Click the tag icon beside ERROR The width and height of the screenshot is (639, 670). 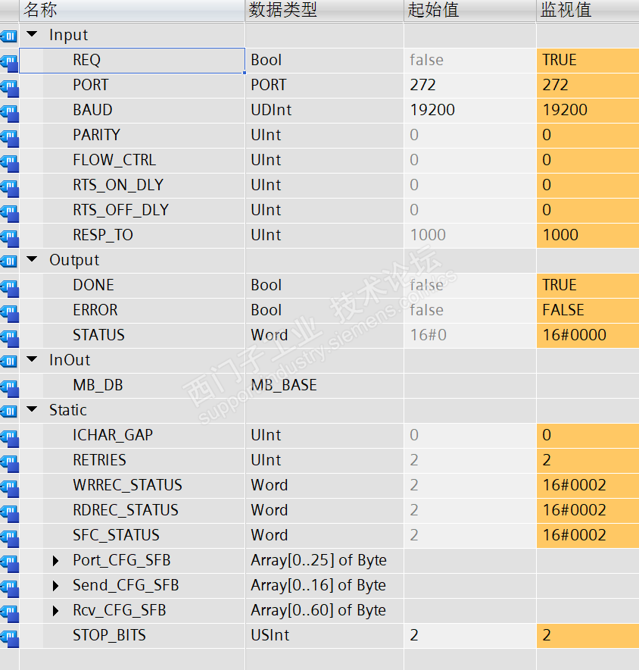click(x=10, y=312)
